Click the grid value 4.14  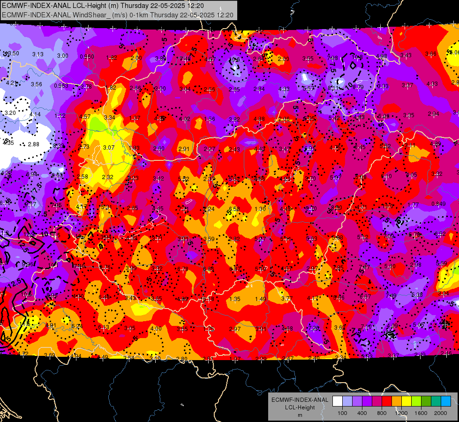(35, 114)
